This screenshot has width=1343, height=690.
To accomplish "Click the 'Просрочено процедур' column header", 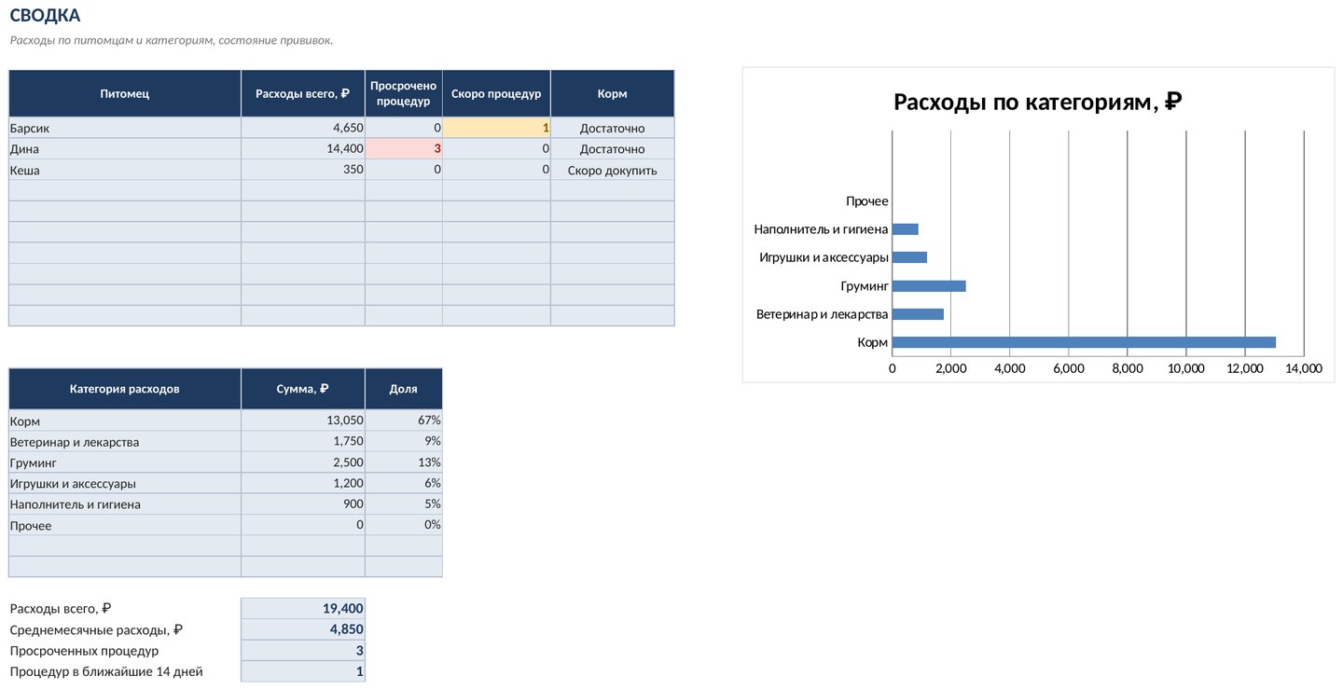I will point(404,93).
